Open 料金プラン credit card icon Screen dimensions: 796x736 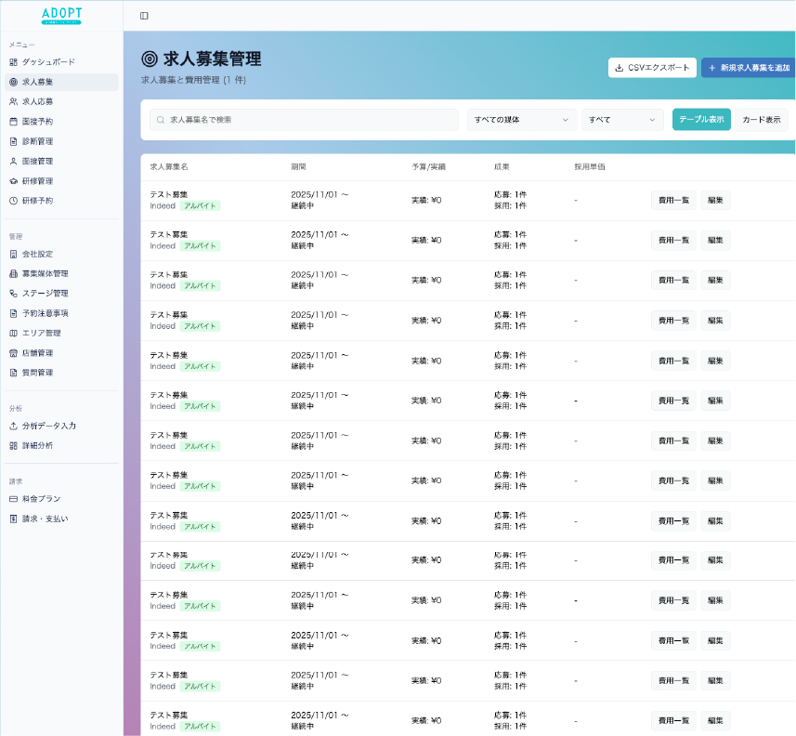click(x=13, y=499)
